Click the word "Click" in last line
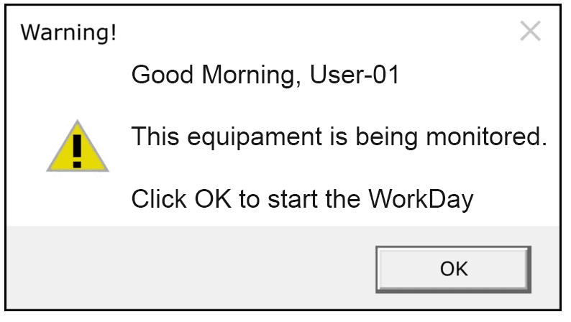 [x=159, y=198]
